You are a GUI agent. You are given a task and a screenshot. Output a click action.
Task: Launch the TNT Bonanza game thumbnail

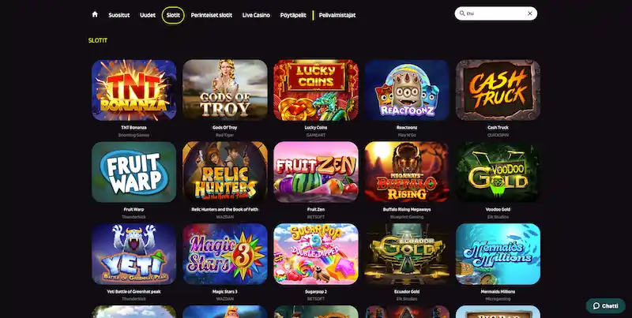134,90
